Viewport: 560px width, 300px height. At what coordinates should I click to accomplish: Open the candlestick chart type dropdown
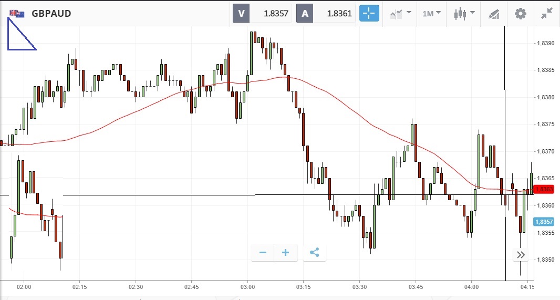point(464,13)
